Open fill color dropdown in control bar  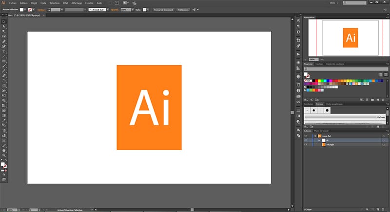click(x=25, y=10)
